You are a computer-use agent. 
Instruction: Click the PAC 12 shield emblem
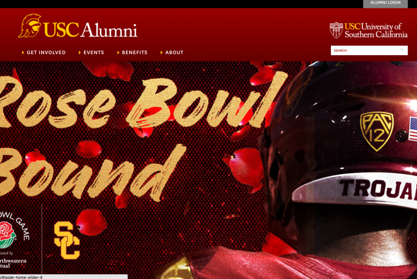click(x=377, y=131)
